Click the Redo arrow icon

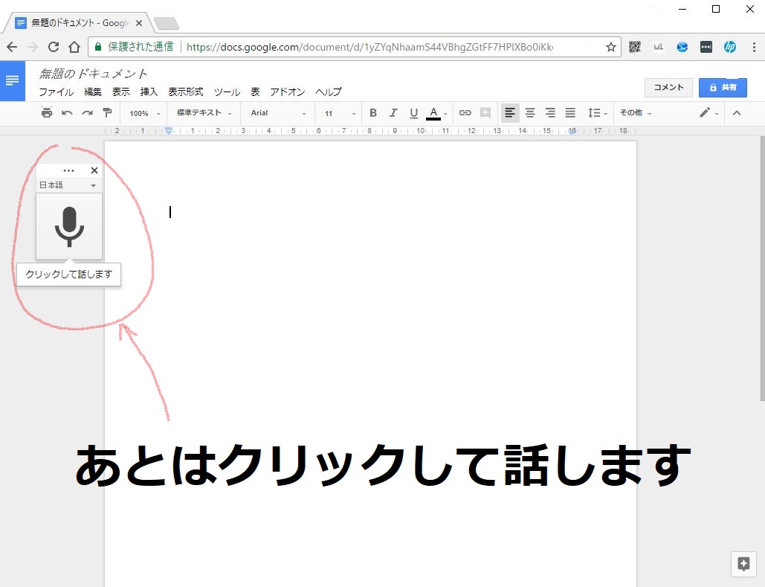[87, 113]
